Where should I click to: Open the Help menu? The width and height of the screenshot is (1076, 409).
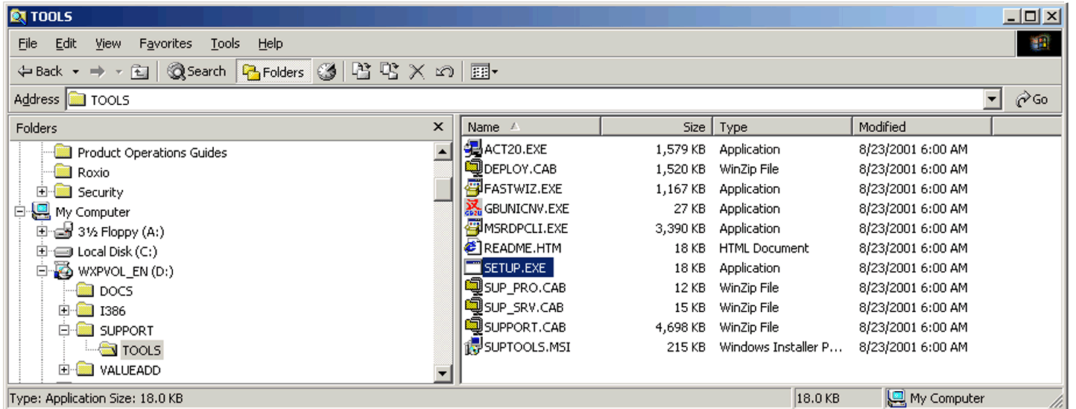point(270,43)
